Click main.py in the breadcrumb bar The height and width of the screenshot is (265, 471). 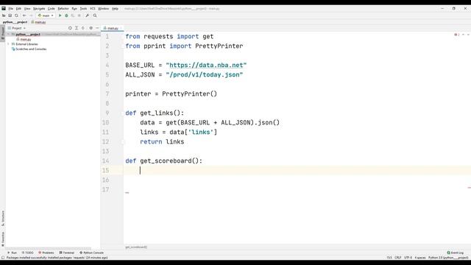click(x=38, y=22)
